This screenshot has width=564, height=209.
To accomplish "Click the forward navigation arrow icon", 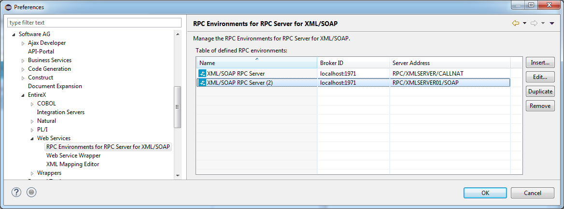I will 534,23.
